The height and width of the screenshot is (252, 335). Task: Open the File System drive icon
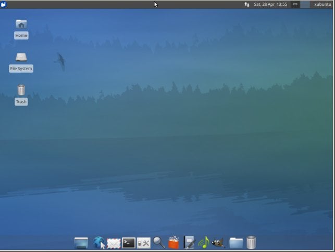click(x=21, y=57)
